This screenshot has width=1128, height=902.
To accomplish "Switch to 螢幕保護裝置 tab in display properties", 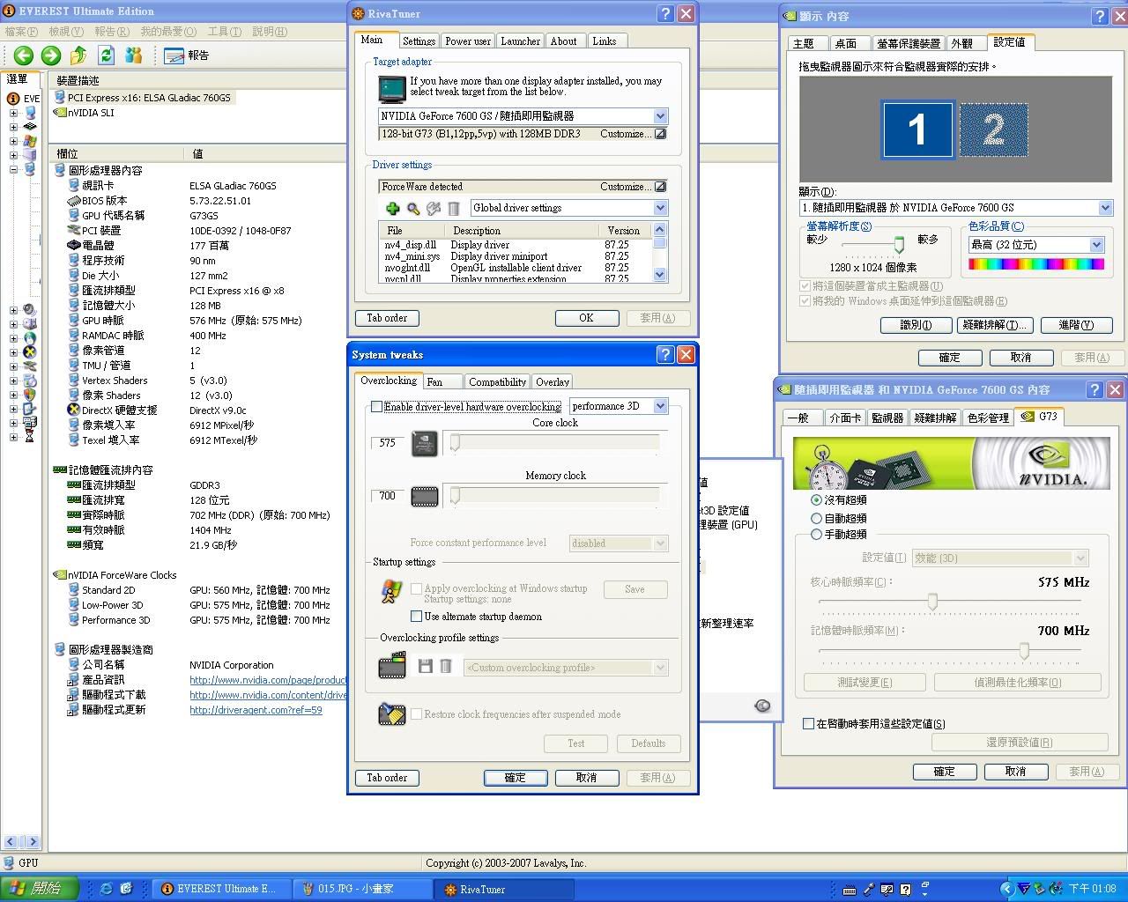I will 909,43.
